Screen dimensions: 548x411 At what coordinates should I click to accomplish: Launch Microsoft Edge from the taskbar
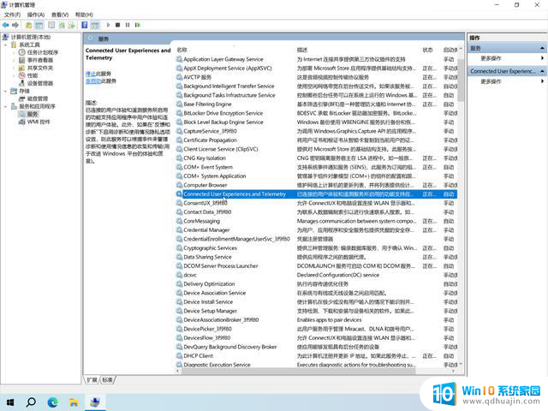[x=52, y=402]
